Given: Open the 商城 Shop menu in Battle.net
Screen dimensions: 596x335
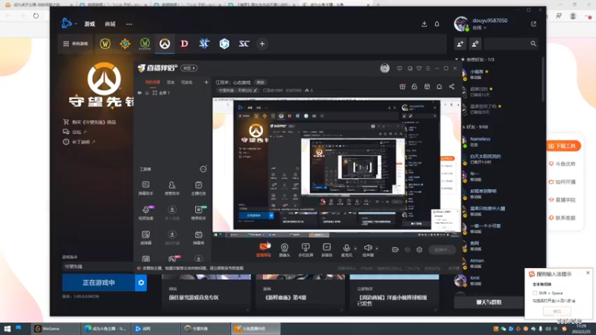Looking at the screenshot, I should (x=110, y=24).
